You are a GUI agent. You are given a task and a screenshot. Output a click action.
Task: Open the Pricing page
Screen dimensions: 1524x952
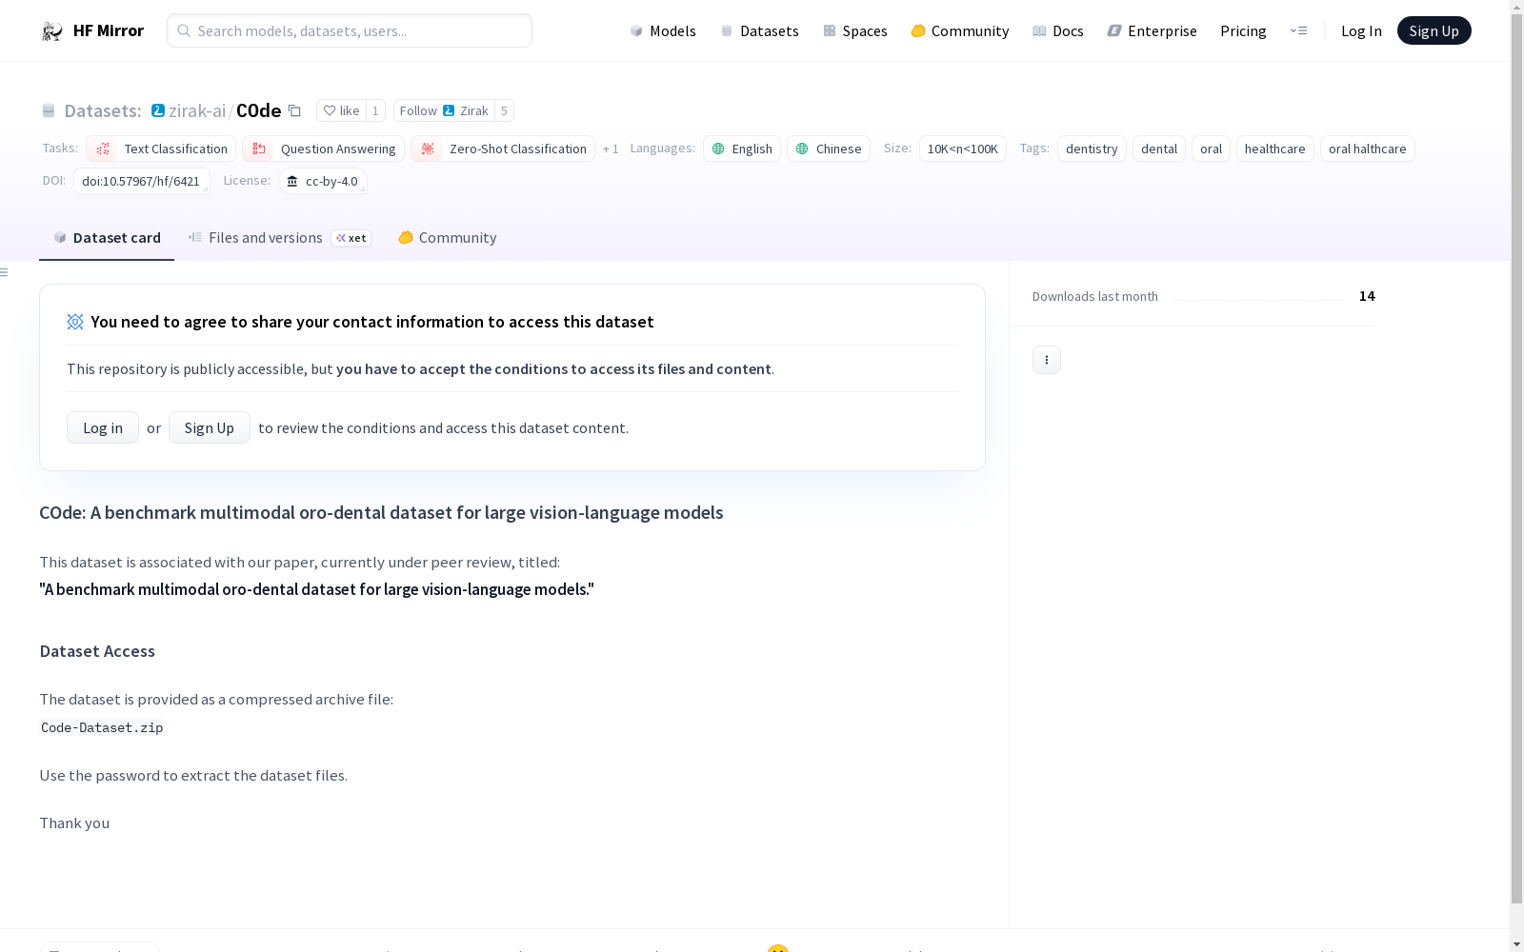click(x=1243, y=31)
